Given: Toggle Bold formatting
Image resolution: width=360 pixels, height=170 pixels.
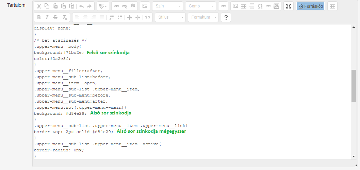Looking at the screenshot, I should [x=39, y=17].
